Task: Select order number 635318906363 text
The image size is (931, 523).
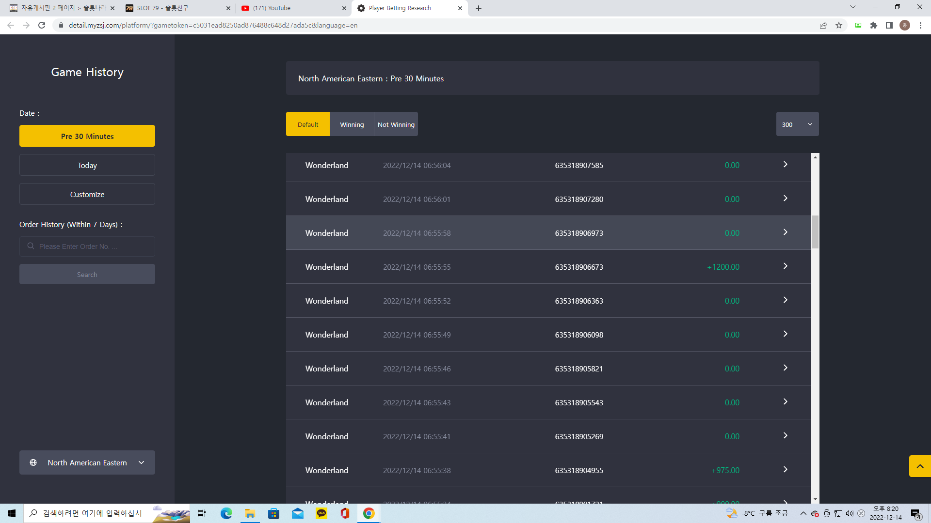Action: pos(579,301)
